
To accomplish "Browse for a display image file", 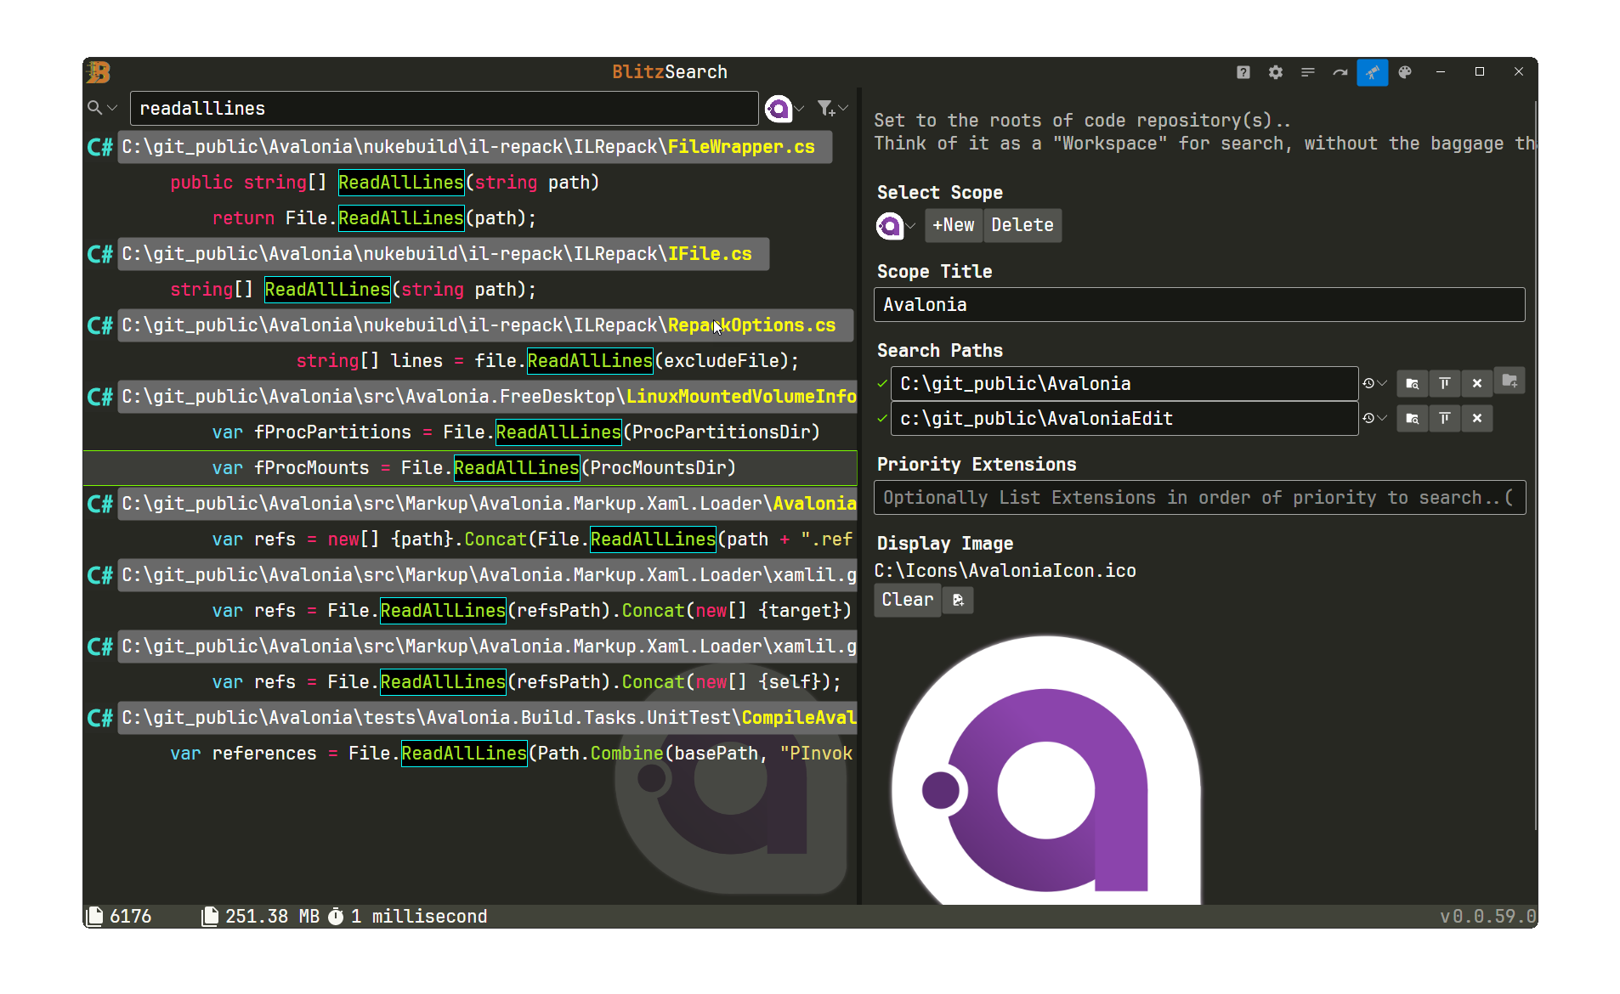I will (958, 601).
